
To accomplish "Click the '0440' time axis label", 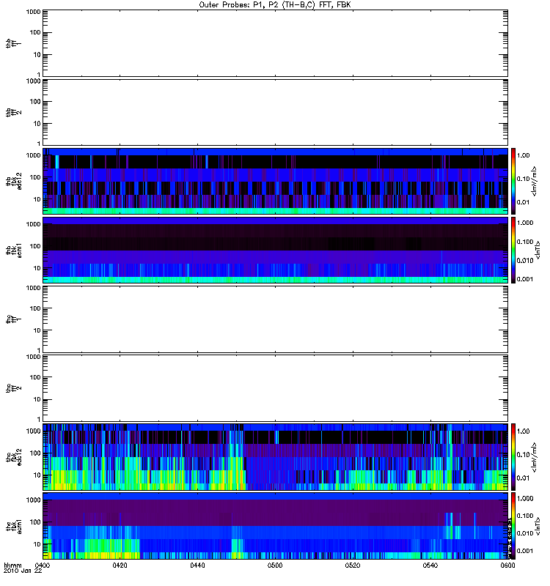I will click(197, 565).
